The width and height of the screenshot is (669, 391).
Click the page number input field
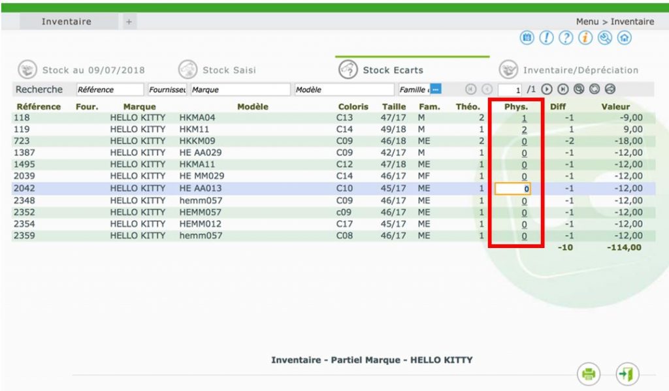[510, 89]
